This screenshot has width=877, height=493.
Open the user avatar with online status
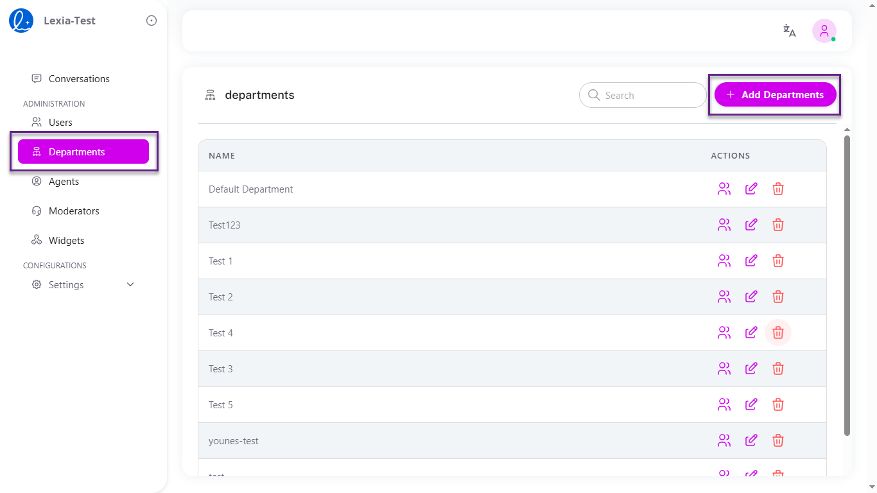pos(824,30)
